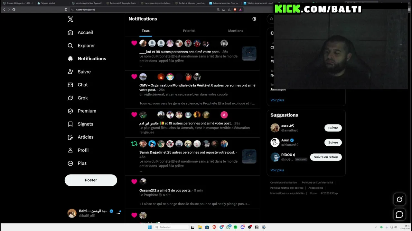This screenshot has height=231, width=412.
Task: Open Spotify from the taskbar
Action: pos(235,227)
